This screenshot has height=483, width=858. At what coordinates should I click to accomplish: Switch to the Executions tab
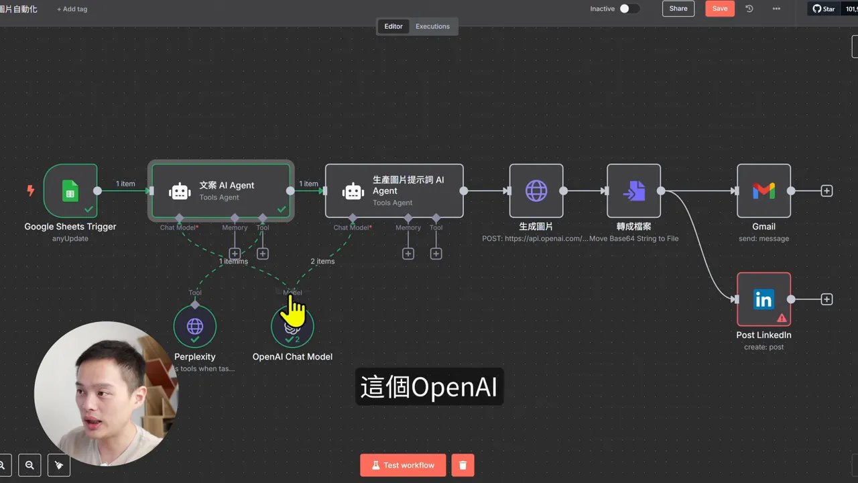pos(432,26)
